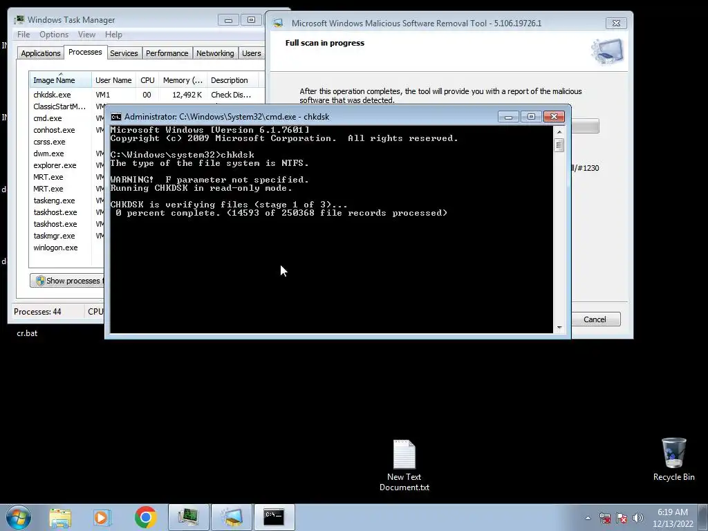This screenshot has height=531, width=708.
Task: Open Windows Explorer from the taskbar
Action: tap(60, 517)
